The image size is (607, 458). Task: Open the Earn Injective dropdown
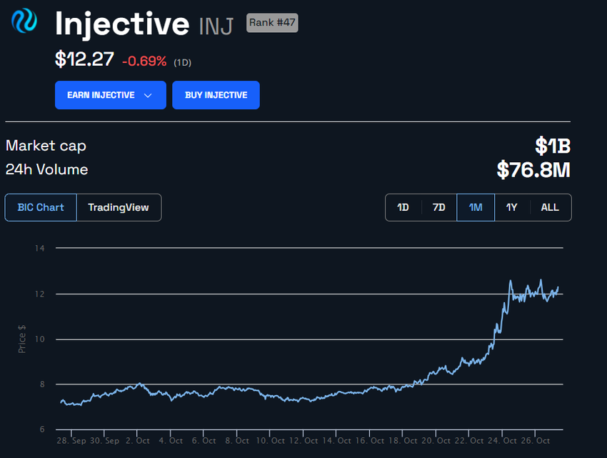[111, 95]
